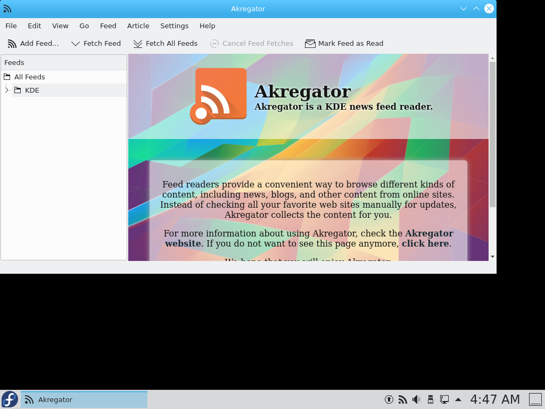This screenshot has height=409, width=545.
Task: Open the software updates tray icon
Action: (389, 399)
